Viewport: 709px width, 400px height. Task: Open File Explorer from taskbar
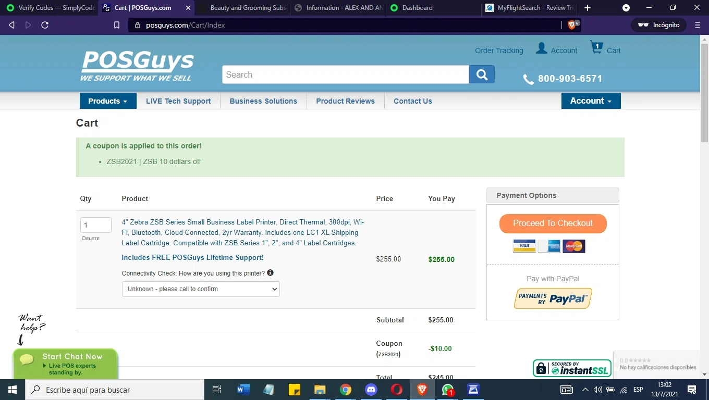[x=320, y=390]
